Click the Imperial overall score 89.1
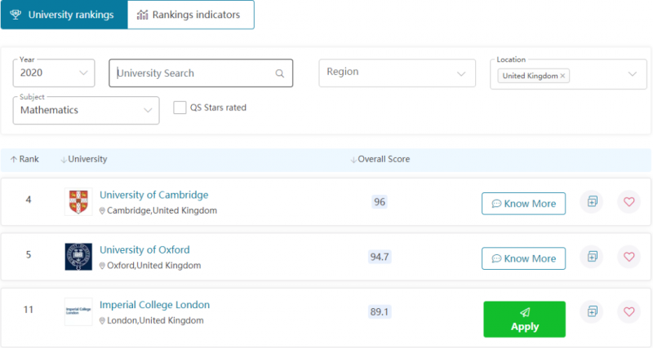The width and height of the screenshot is (653, 348). 380,312
